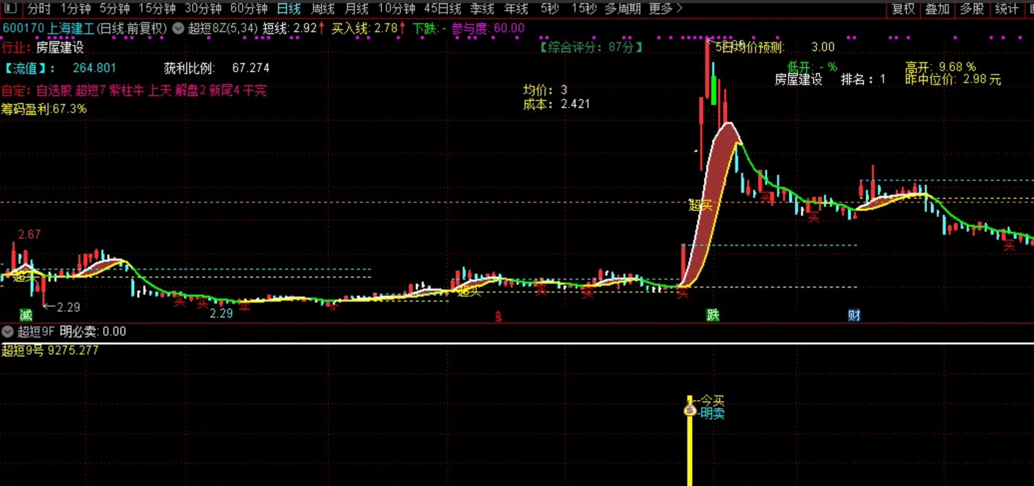Switch to 周线 weekly period tab
The height and width of the screenshot is (486, 1034).
pyautogui.click(x=322, y=8)
